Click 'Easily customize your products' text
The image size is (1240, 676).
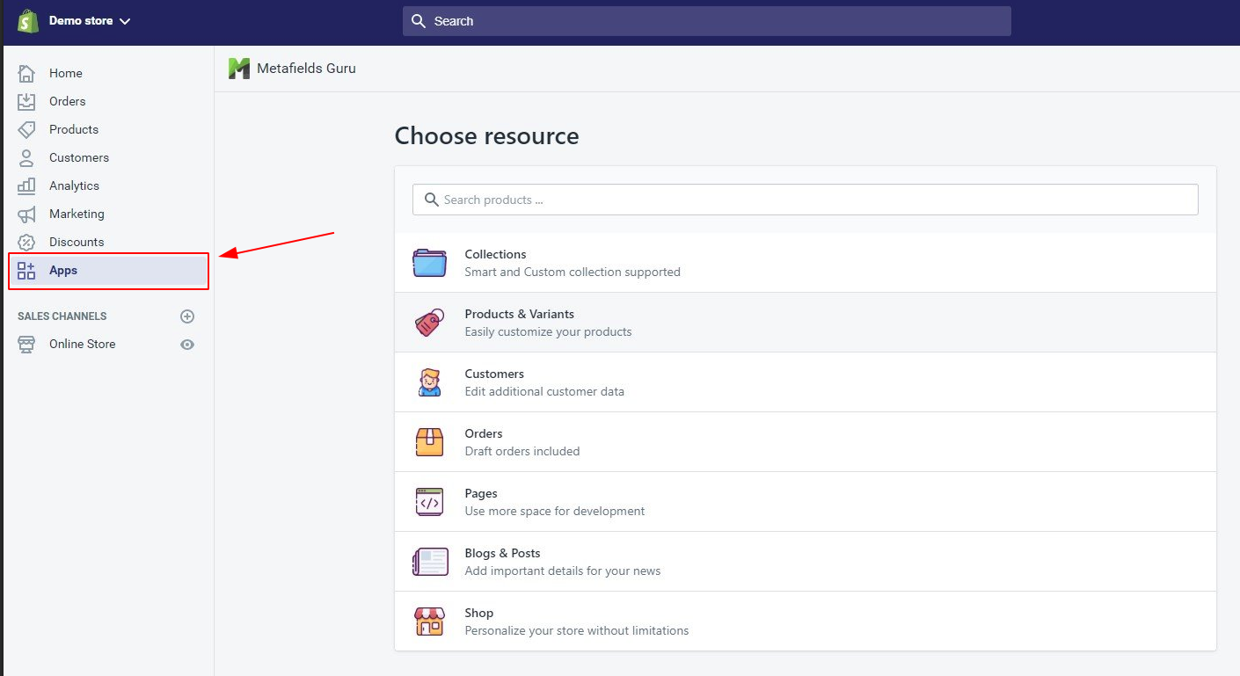coord(548,331)
